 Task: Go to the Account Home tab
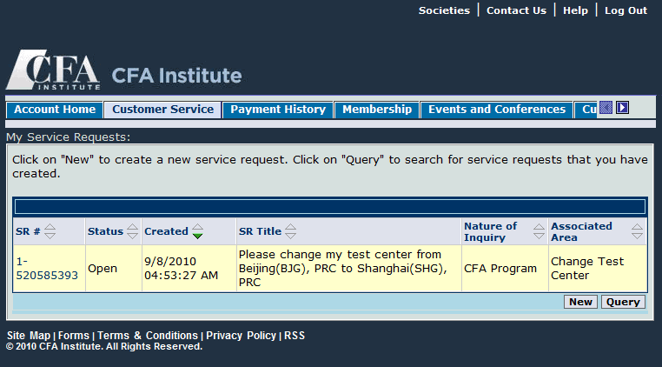tap(54, 110)
